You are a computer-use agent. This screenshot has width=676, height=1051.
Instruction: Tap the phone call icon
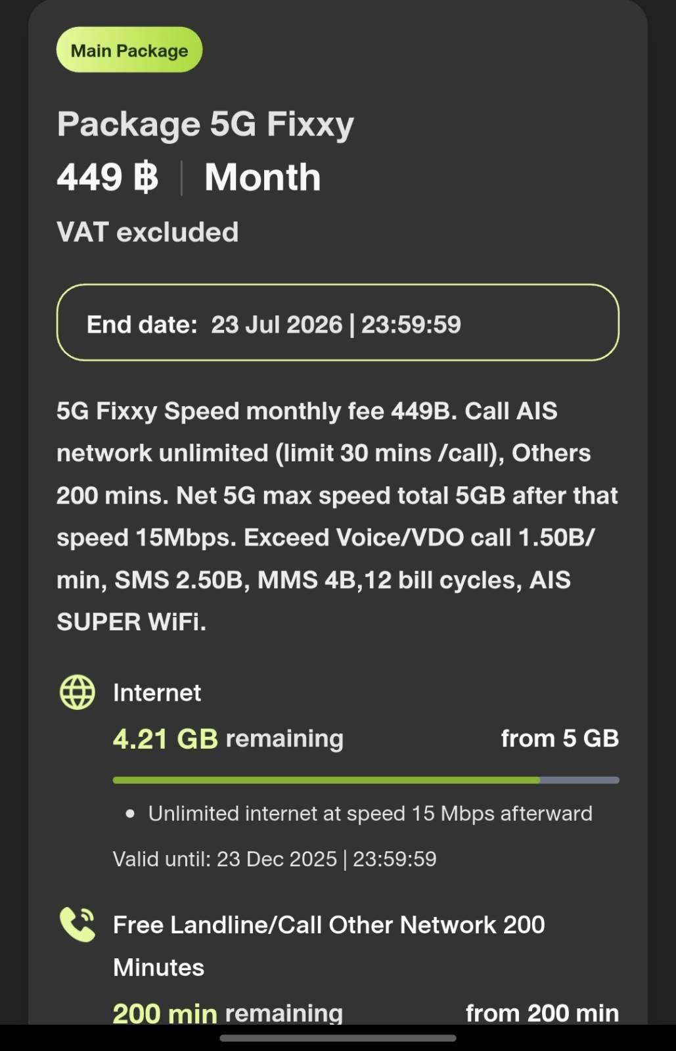pos(78,924)
